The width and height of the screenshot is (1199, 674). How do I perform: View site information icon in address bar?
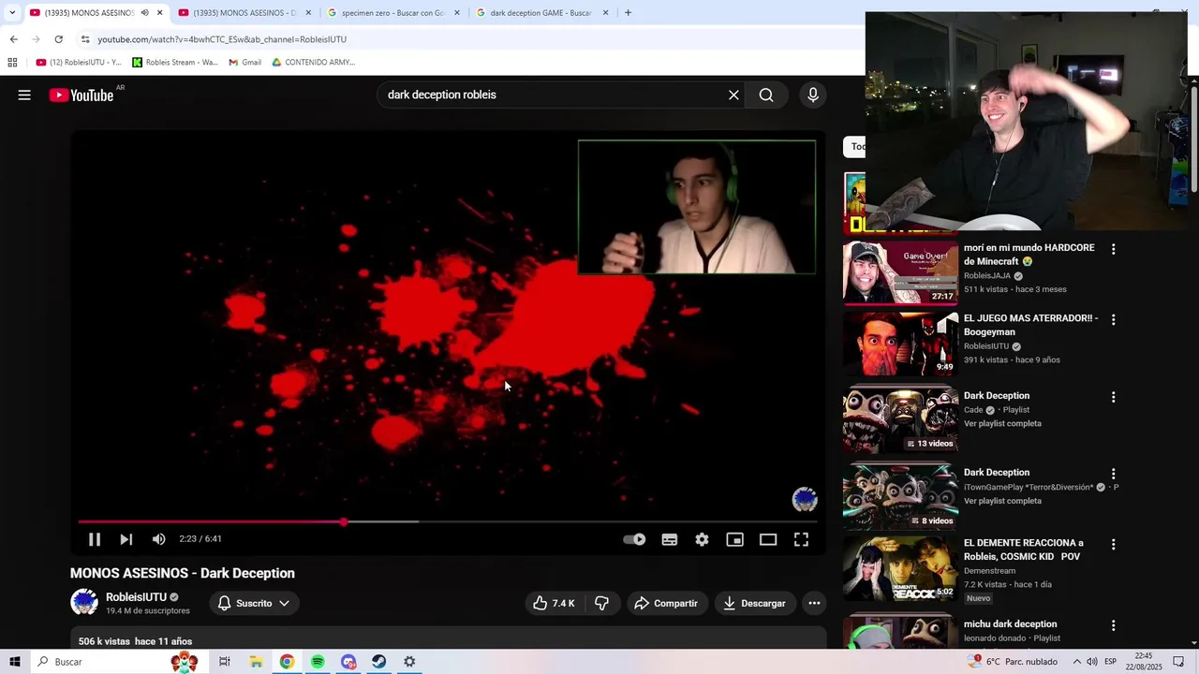pyautogui.click(x=85, y=39)
